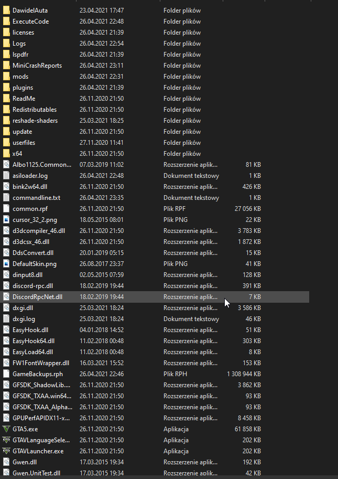Viewport: 338px width, 479px height.
Task: Click Aplikacja type of GTAVLauncher.exe
Action: pos(176,451)
